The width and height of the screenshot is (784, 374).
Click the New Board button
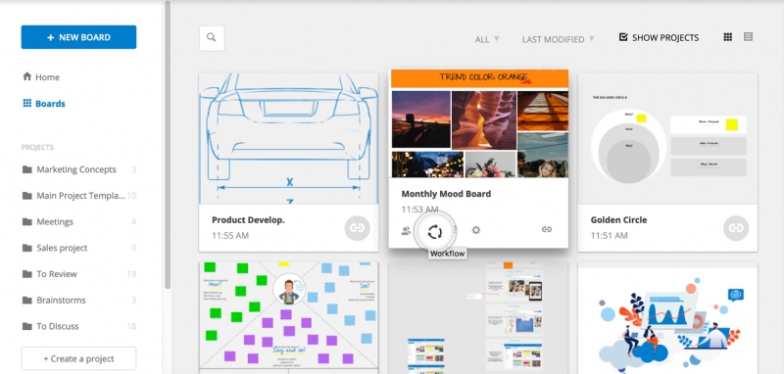[78, 37]
